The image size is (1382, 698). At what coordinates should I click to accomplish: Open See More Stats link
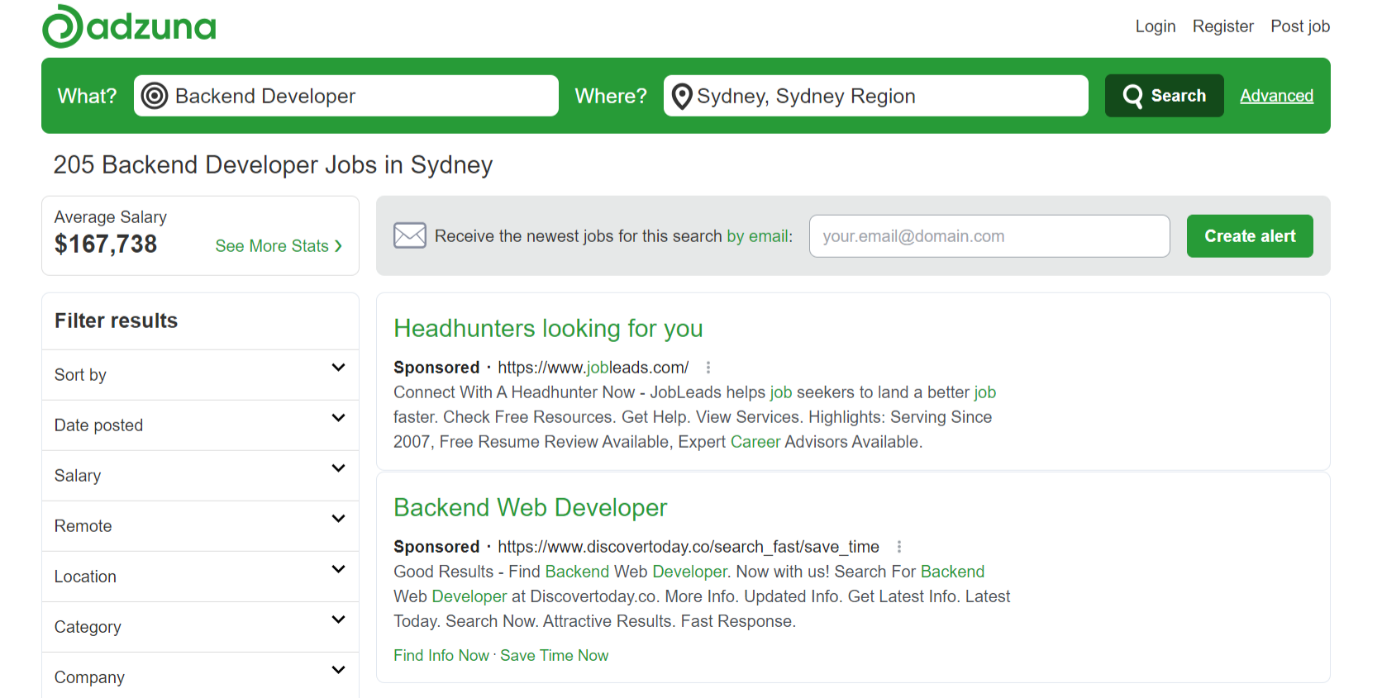(x=279, y=246)
